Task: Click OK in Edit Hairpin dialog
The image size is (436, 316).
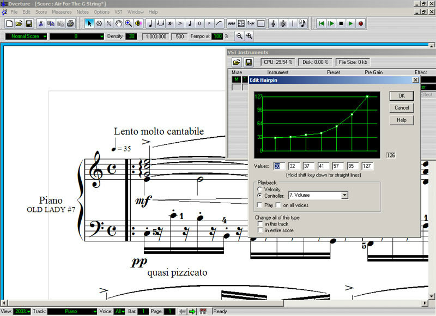Action: point(402,95)
